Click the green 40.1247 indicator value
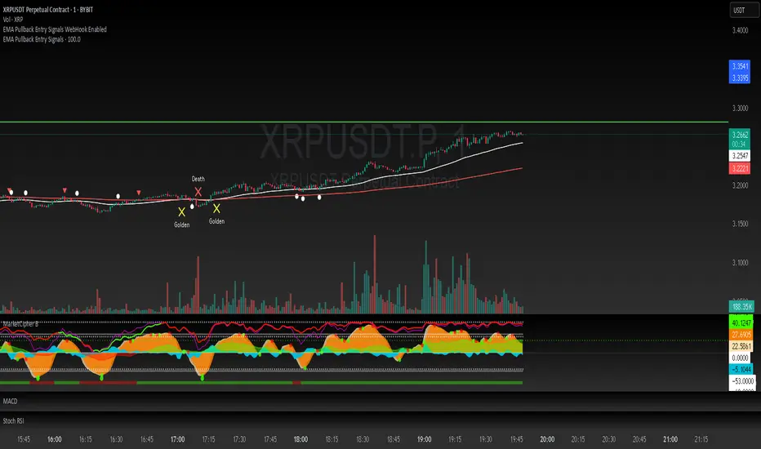Screen dimensions: 761x449 pyautogui.click(x=741, y=322)
